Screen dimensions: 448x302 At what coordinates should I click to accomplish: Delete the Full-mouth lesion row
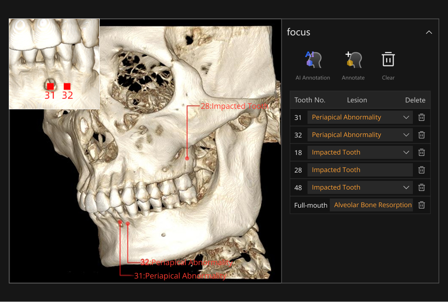(x=422, y=205)
